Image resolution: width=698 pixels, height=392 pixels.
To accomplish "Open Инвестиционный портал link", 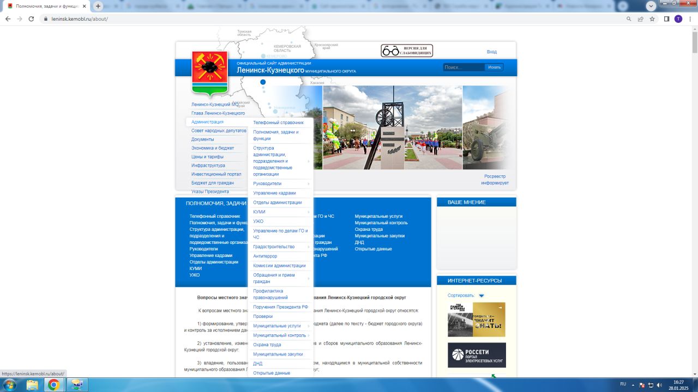I will (x=216, y=174).
